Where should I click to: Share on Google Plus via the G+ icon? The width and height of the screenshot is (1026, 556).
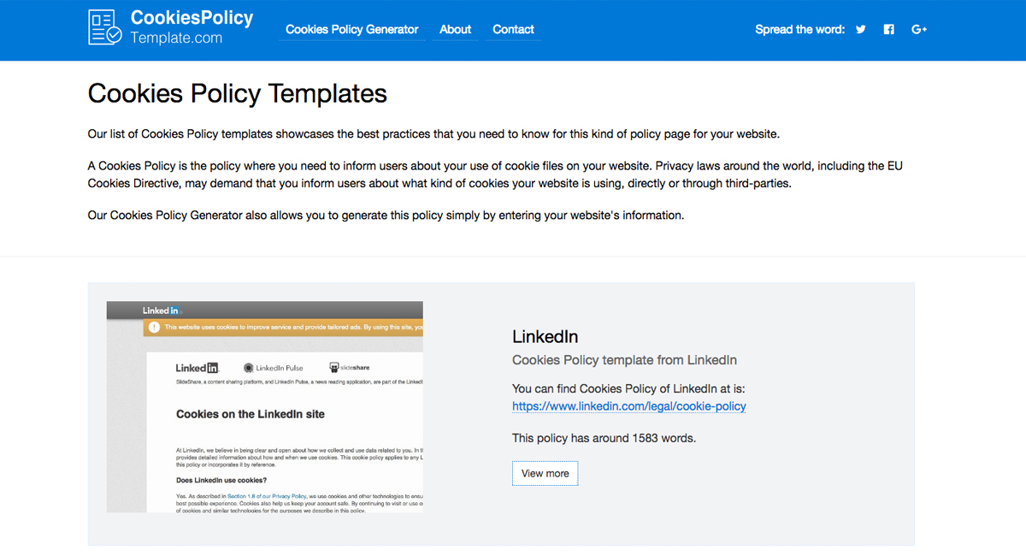pyautogui.click(x=919, y=29)
